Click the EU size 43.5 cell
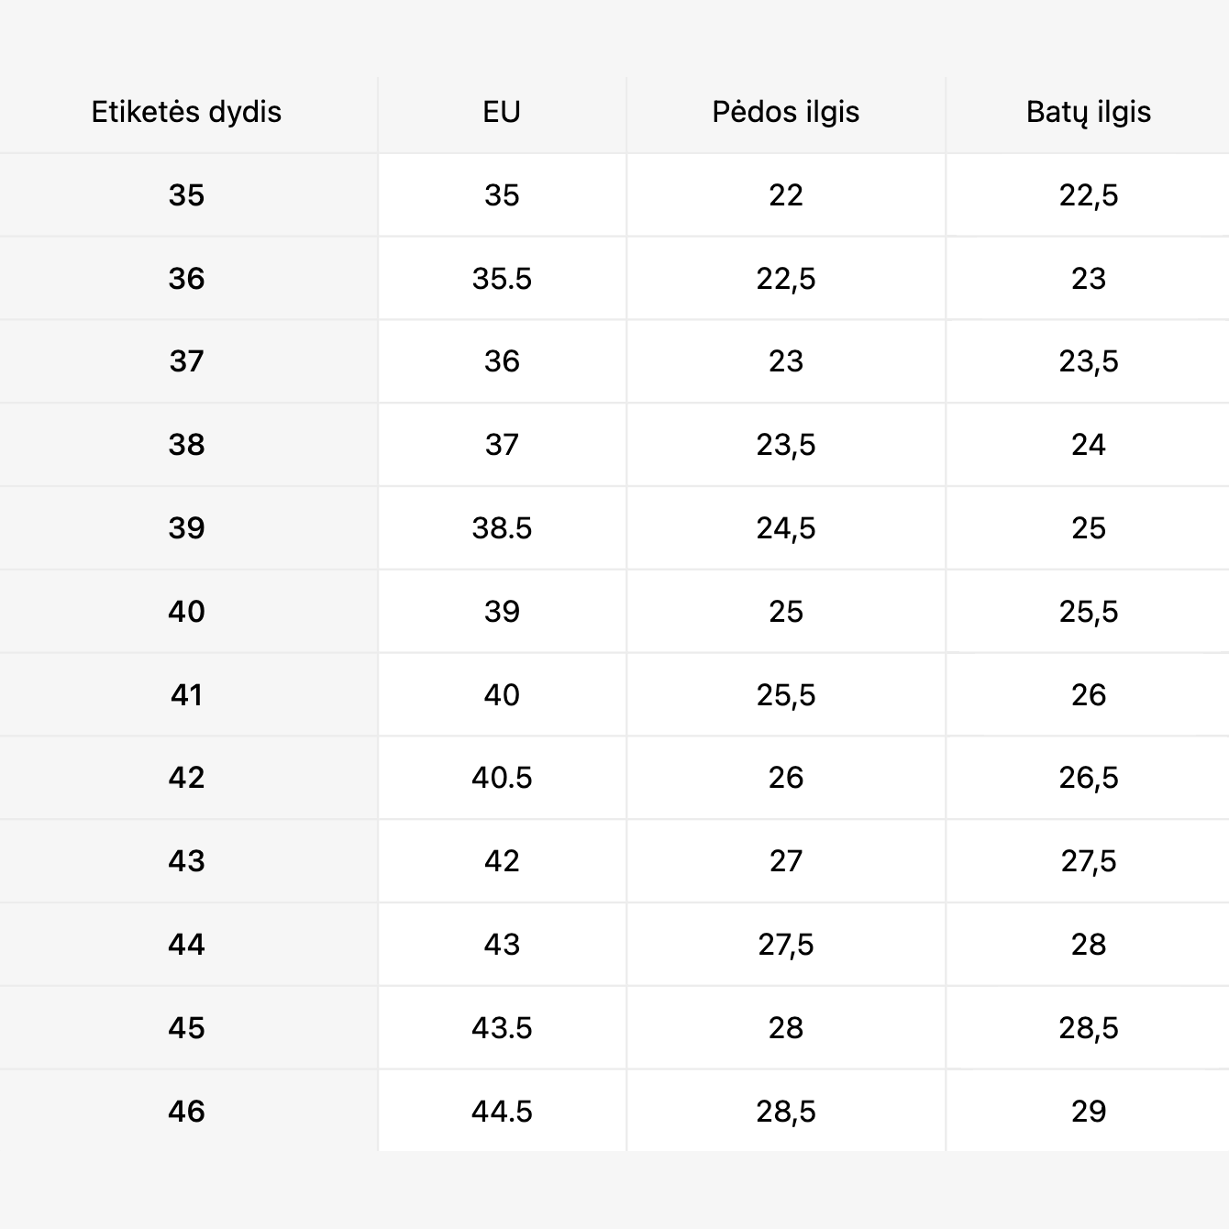Screen dimensions: 1229x1229 click(x=502, y=1028)
